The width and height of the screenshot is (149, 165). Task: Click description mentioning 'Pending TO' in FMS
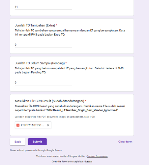(x=69, y=70)
